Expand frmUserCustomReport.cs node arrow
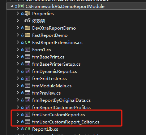The image size is (146, 135). pyautogui.click(x=18, y=114)
